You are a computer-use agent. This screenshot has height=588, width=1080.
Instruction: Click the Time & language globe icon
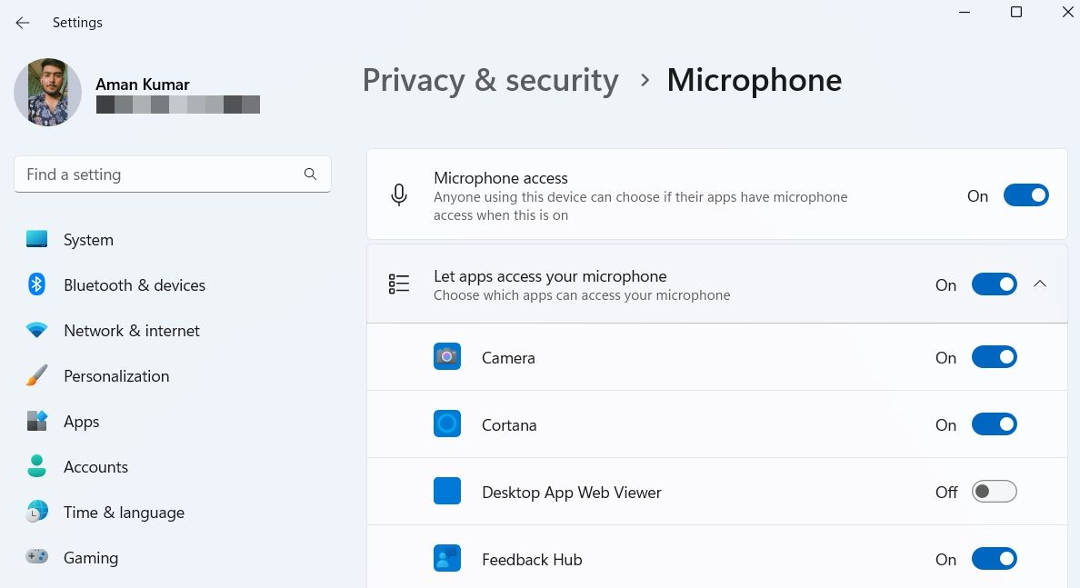(x=36, y=512)
